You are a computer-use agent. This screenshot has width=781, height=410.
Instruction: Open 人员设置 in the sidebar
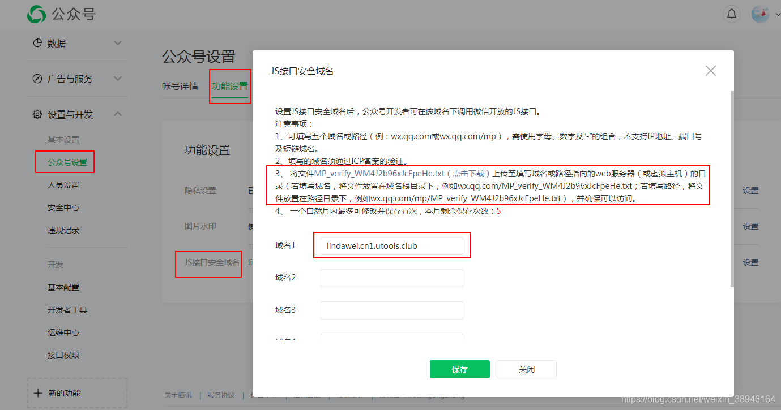coord(63,185)
